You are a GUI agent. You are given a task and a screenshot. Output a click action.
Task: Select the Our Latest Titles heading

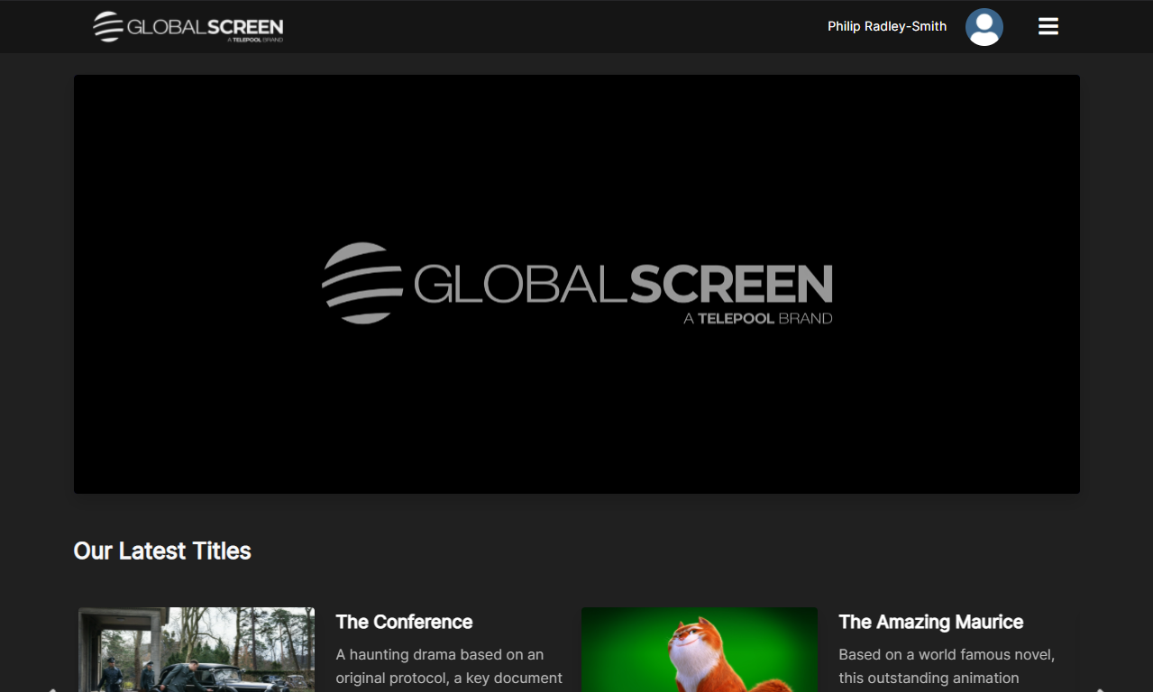[x=162, y=551]
